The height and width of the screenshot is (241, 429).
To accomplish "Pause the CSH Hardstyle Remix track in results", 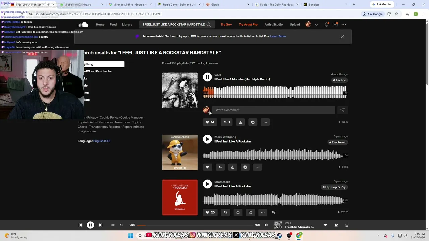I will pos(207,77).
